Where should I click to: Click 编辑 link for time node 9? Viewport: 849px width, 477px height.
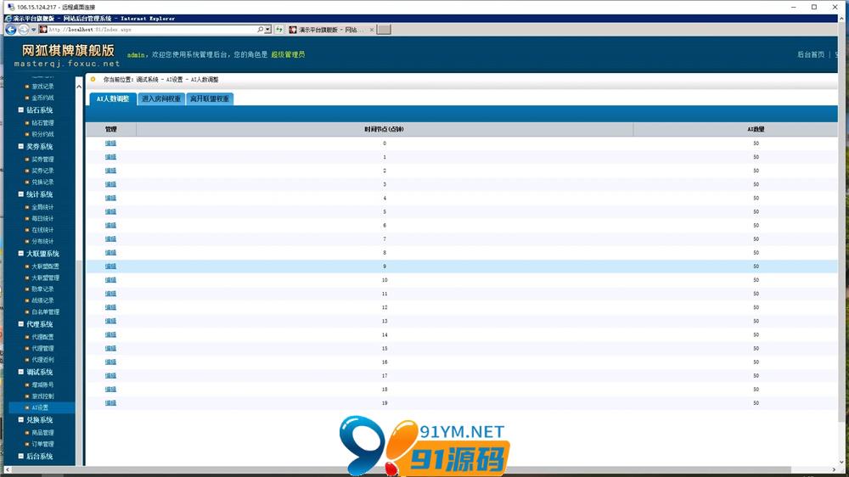pyautogui.click(x=110, y=267)
